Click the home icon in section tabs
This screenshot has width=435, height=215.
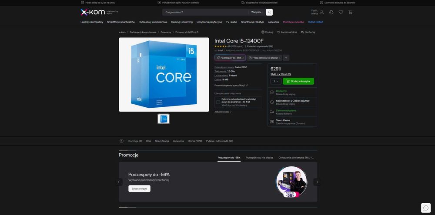tap(121, 141)
